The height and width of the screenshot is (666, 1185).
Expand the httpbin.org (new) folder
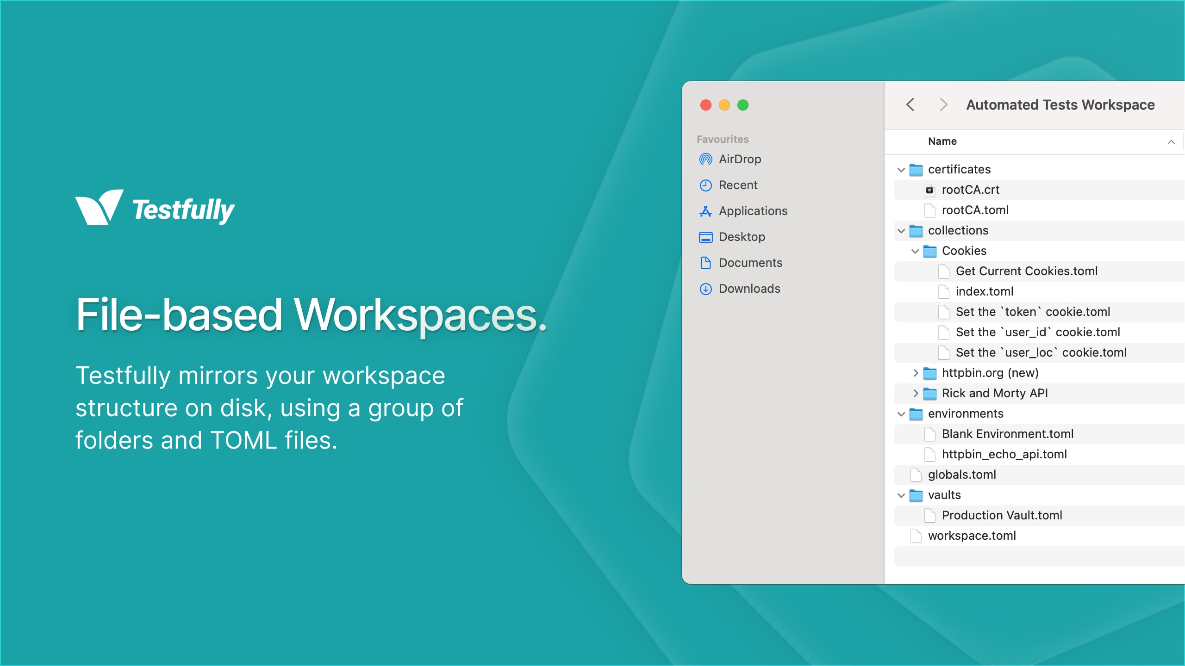tap(916, 373)
